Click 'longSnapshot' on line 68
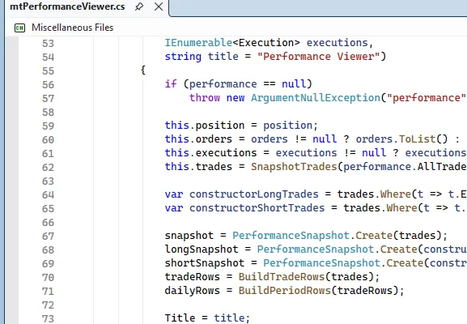 (202, 249)
